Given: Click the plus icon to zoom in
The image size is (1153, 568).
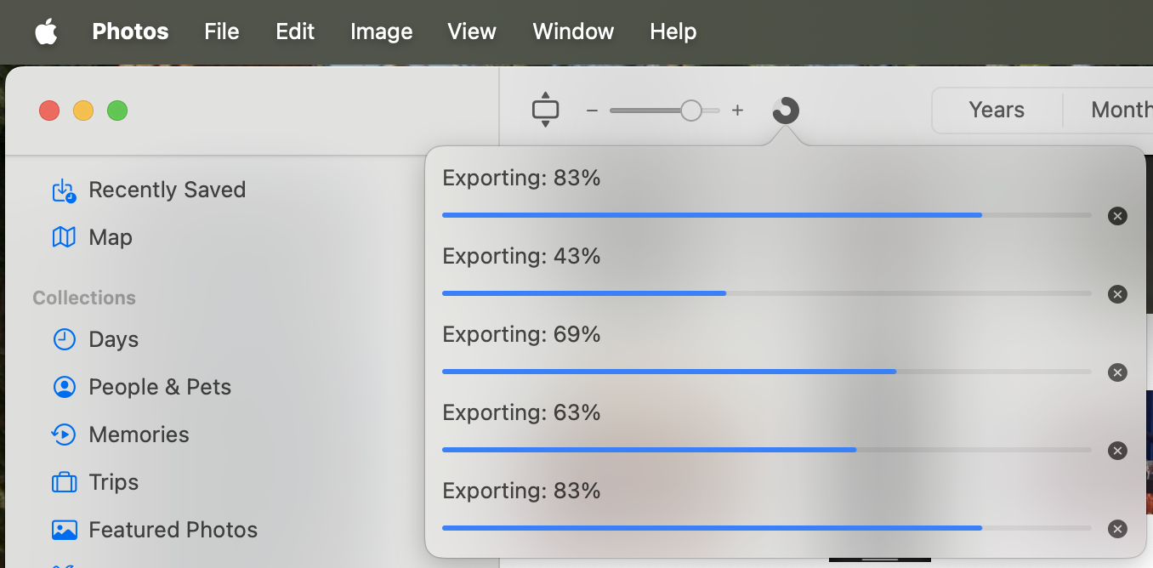Looking at the screenshot, I should coord(737,111).
